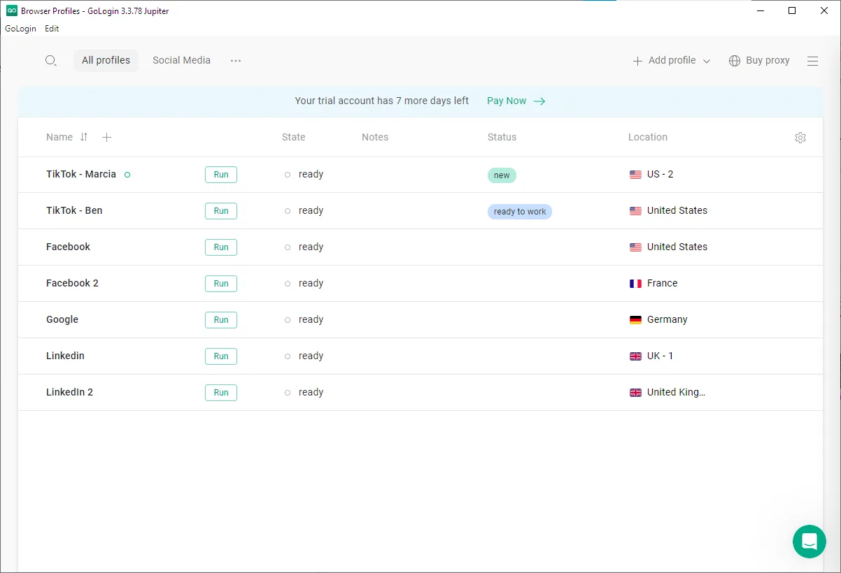The height and width of the screenshot is (573, 841).
Task: Select the TikTok - Marcia profile name
Action: pos(81,174)
